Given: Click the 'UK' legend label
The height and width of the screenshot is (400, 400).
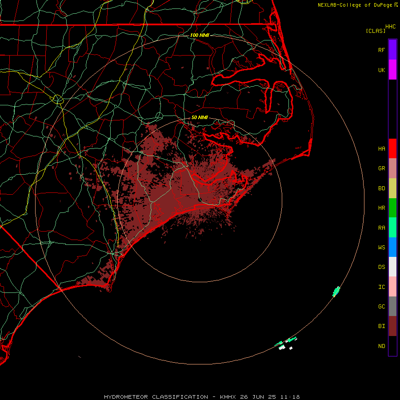Looking at the screenshot, I should [x=381, y=70].
